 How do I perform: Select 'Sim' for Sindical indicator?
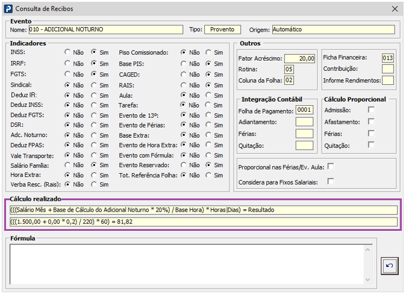(95, 85)
